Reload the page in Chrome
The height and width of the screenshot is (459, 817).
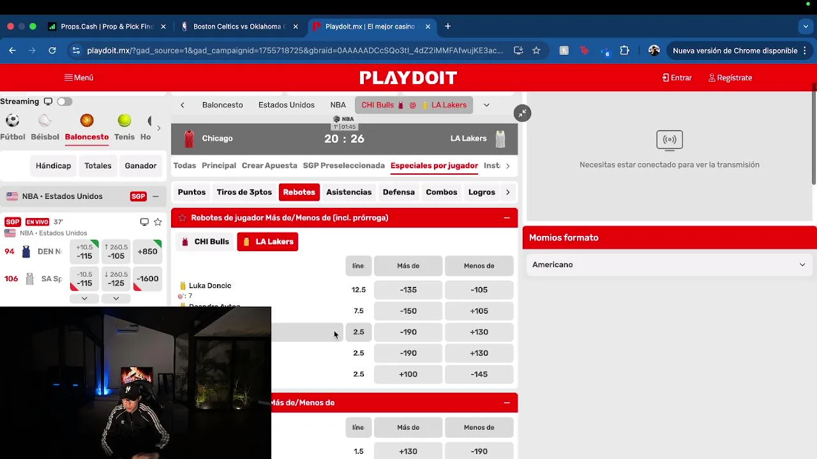pos(52,50)
